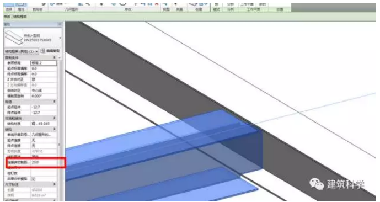Edit the join cutback distance value 20.0

(44, 162)
